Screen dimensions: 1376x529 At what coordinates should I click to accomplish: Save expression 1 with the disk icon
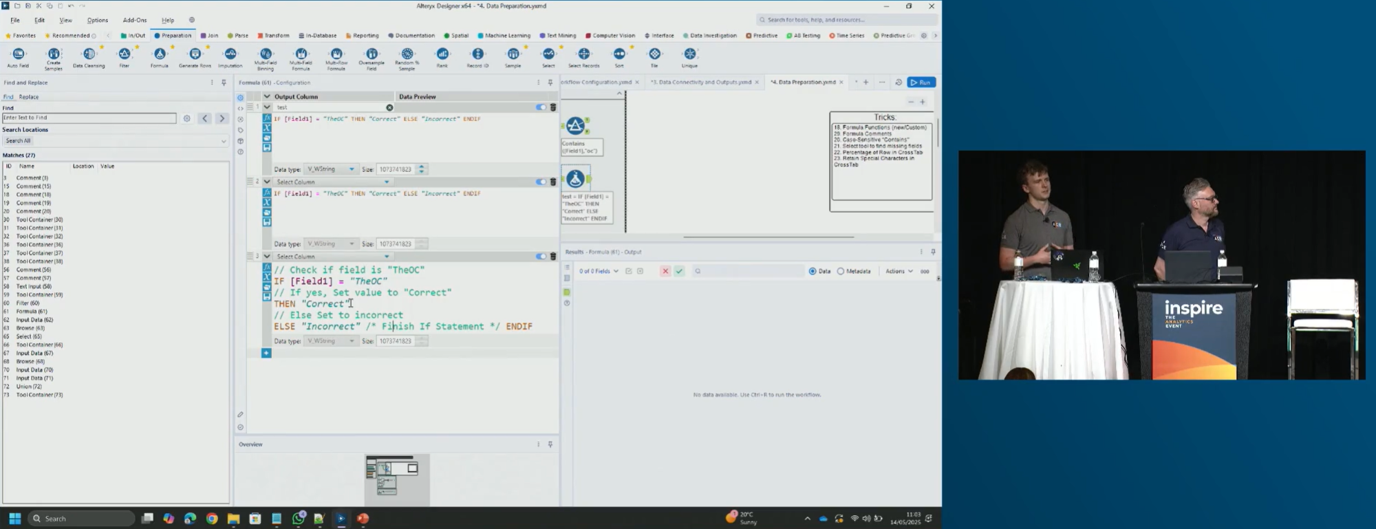(x=267, y=147)
